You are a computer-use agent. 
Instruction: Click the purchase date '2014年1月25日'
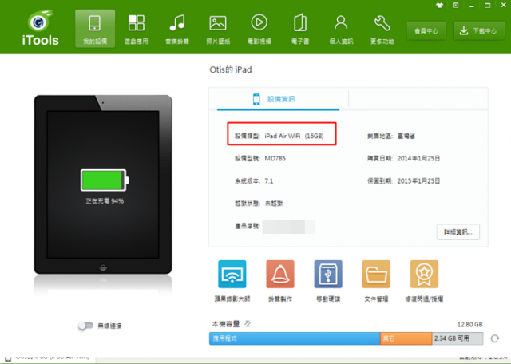point(418,158)
